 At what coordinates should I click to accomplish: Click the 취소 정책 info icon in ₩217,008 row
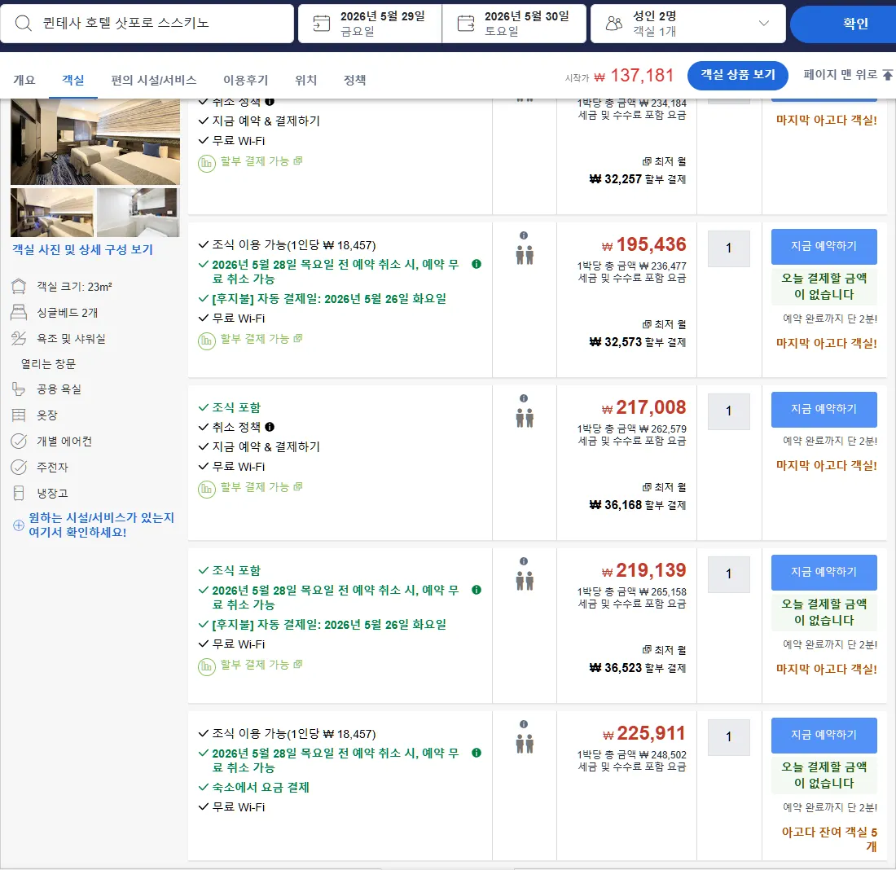pyautogui.click(x=270, y=427)
